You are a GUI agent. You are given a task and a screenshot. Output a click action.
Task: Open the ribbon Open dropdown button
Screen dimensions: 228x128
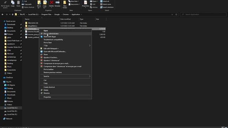[94, 1]
